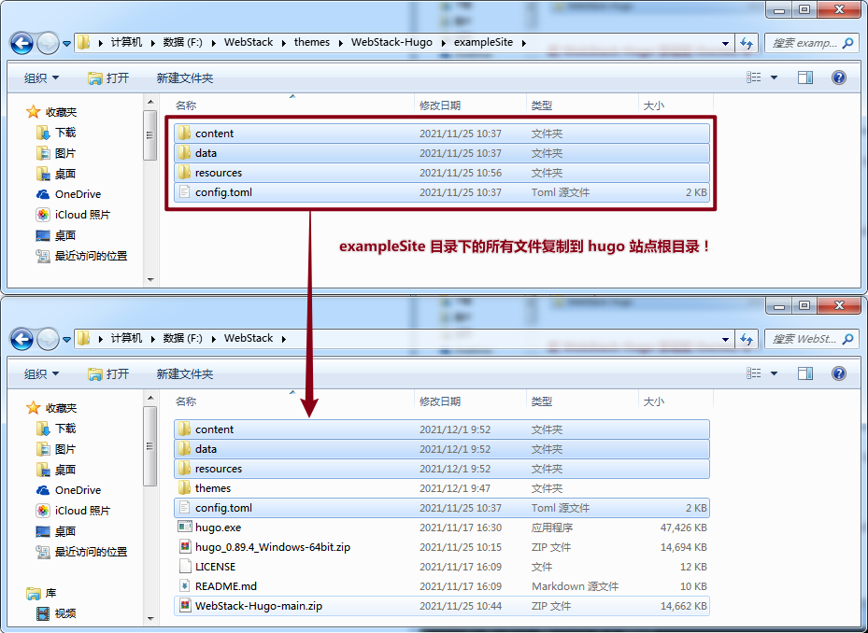
Task: Select content folder in exampleSite window
Action: (x=442, y=134)
